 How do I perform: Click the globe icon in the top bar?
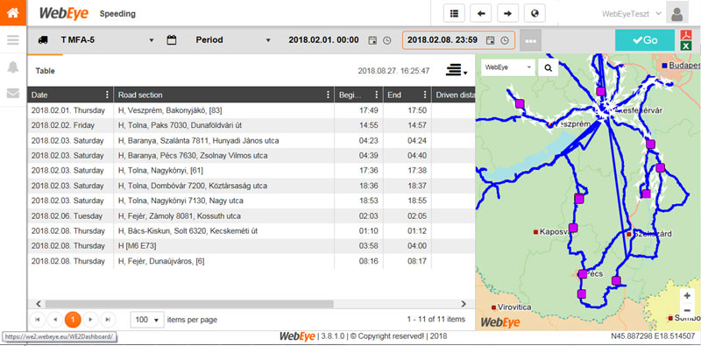pos(535,13)
